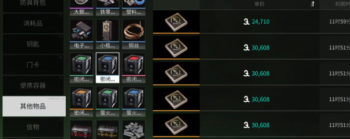Select the blue 萤火 box item
350x139 pixels.
tap(134, 102)
